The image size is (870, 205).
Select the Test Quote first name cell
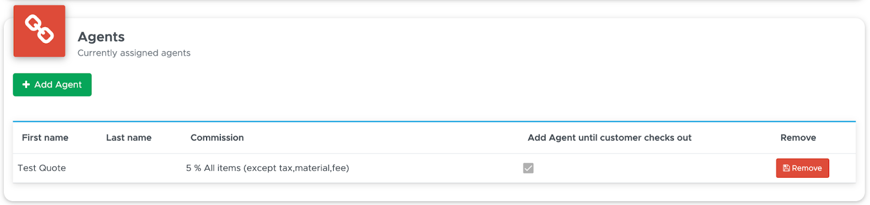point(42,168)
